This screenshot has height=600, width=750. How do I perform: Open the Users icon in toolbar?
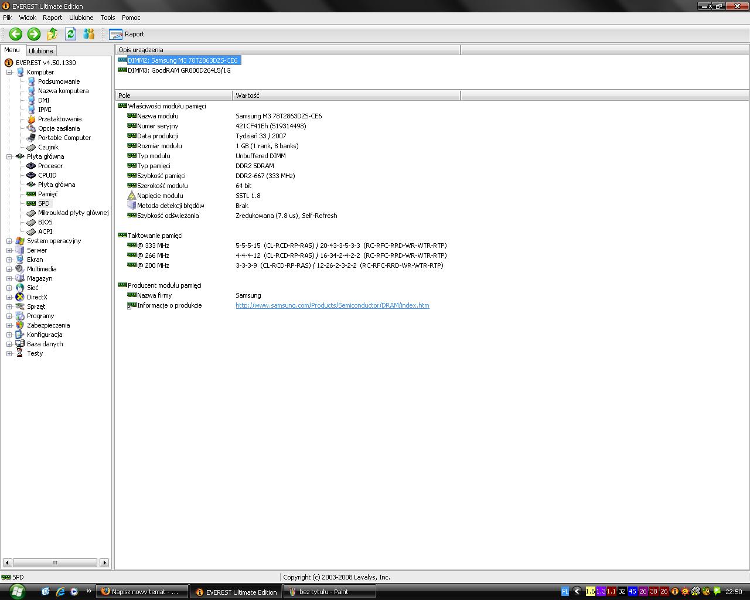click(89, 34)
